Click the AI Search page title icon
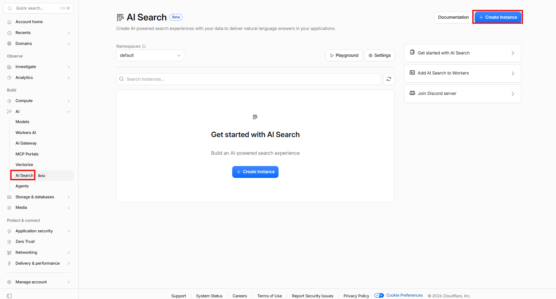 pyautogui.click(x=120, y=18)
